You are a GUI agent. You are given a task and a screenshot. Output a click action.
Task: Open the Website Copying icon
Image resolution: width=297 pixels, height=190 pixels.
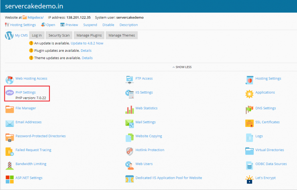(130, 138)
